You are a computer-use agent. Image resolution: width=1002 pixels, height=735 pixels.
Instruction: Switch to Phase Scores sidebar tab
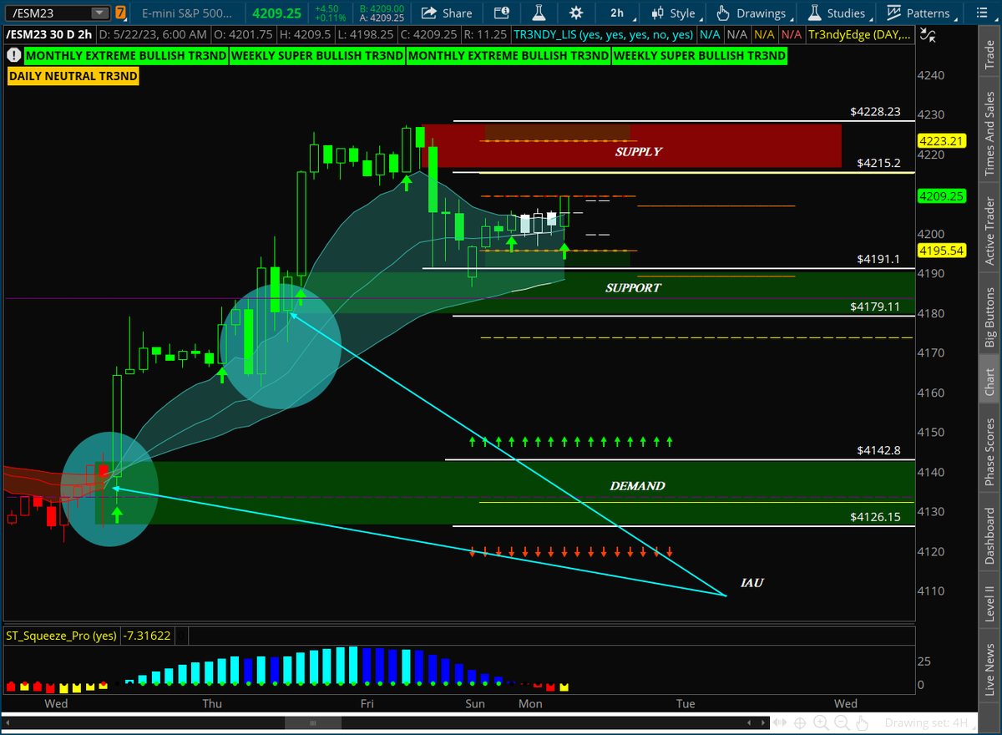coord(989,449)
